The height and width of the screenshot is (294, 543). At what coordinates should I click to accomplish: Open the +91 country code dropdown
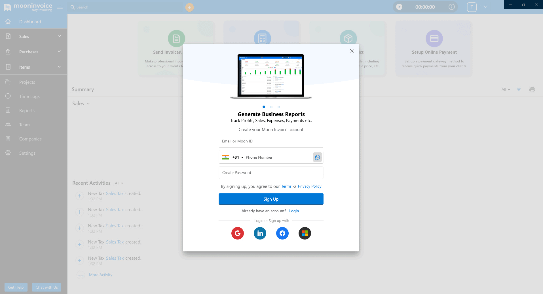238,157
